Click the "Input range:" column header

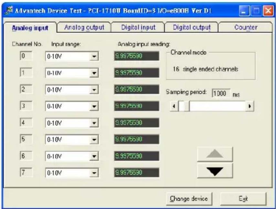(66, 44)
